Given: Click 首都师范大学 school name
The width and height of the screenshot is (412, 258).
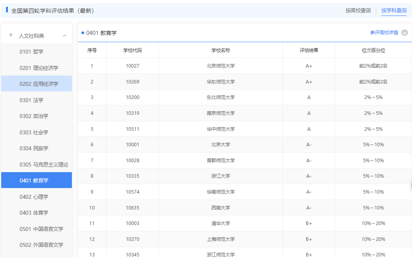Looking at the screenshot, I should click(x=221, y=161).
